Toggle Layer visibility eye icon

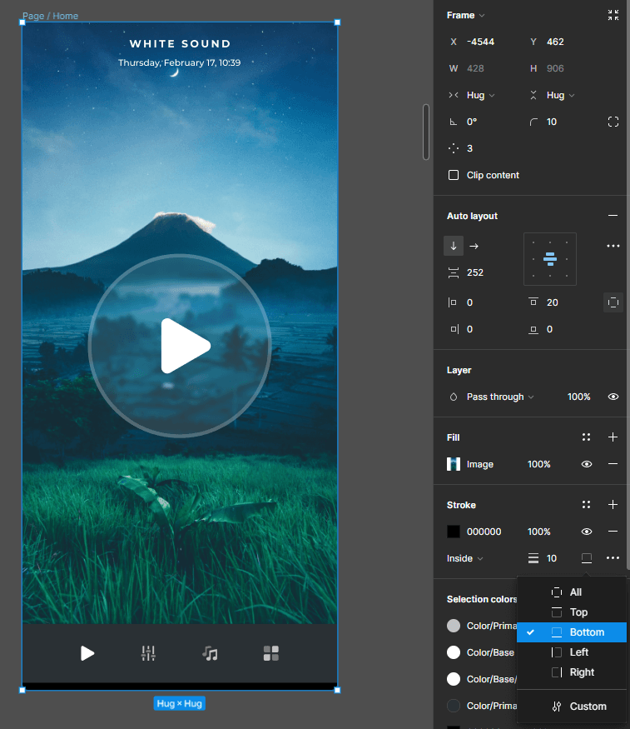tap(613, 397)
